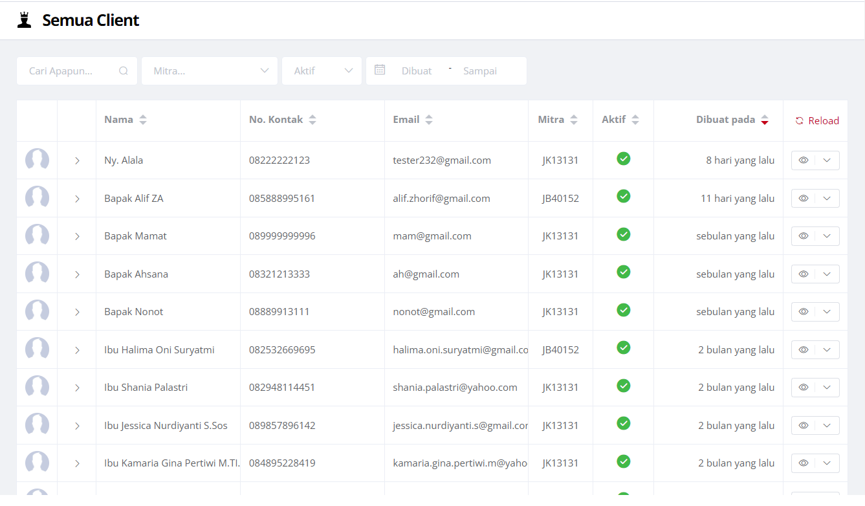Click avatar of Ny. Alala

(37, 160)
